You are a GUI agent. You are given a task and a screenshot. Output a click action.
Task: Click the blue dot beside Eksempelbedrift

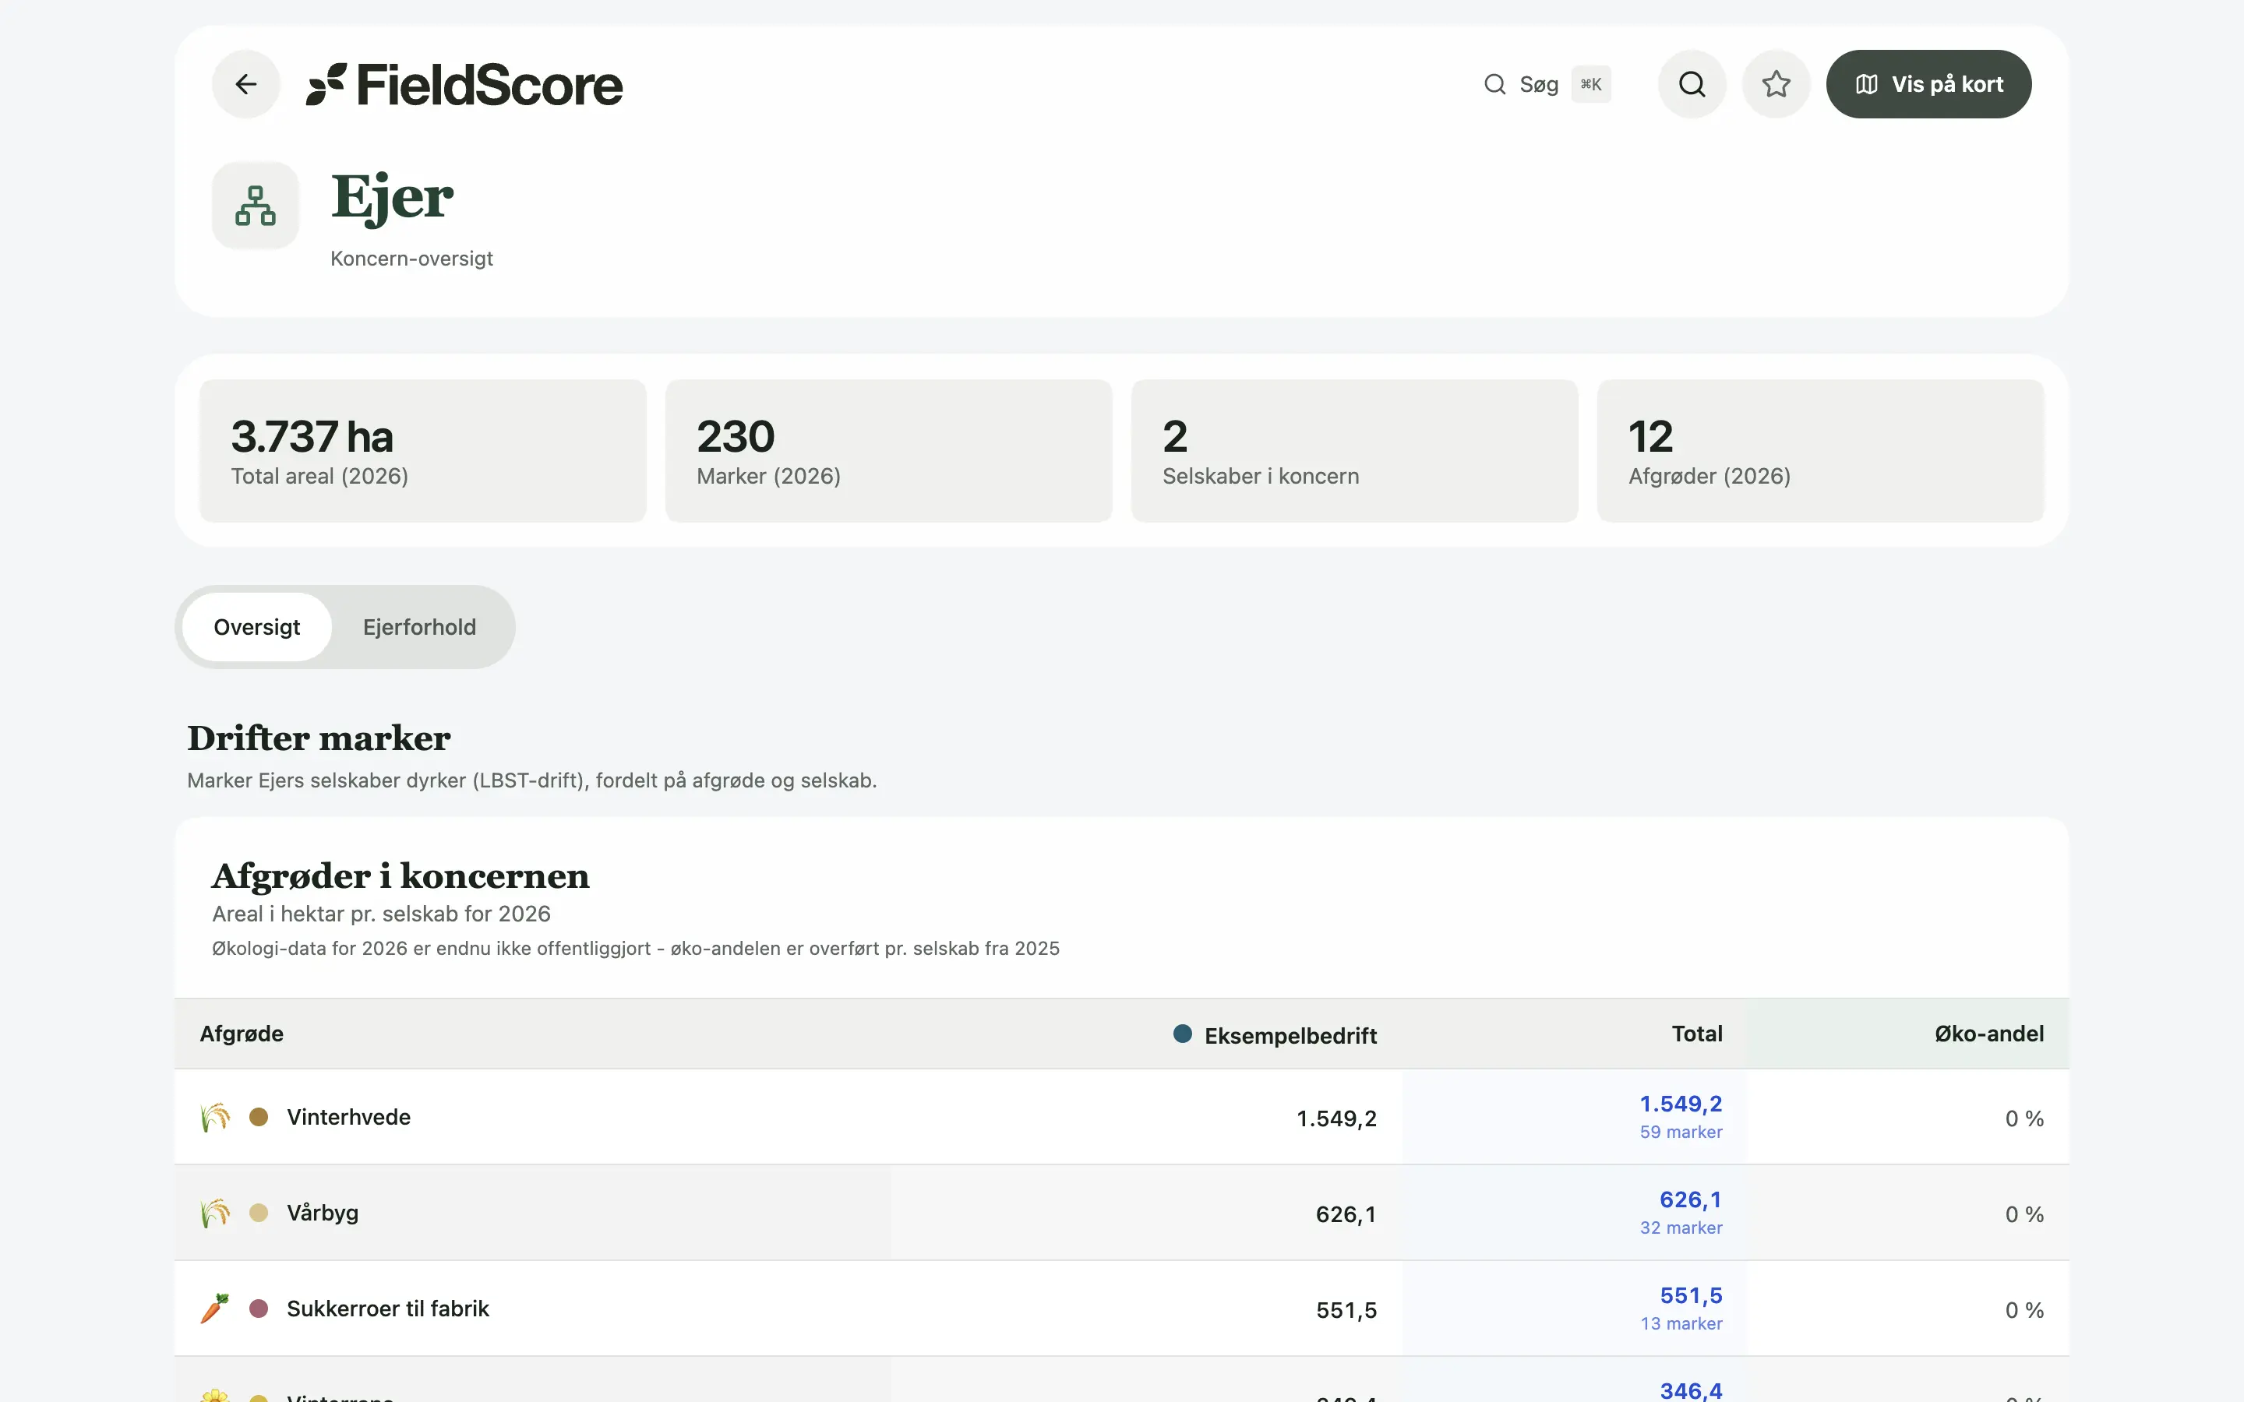[x=1182, y=1034]
